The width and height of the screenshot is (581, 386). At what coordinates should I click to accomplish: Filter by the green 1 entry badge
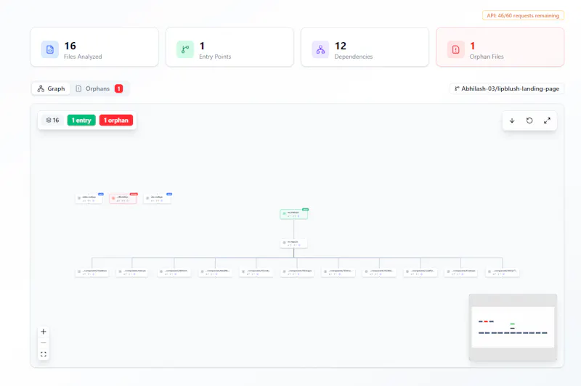point(81,120)
